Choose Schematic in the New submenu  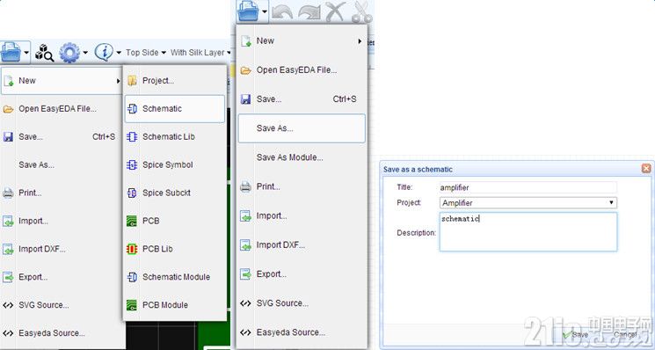click(175, 108)
